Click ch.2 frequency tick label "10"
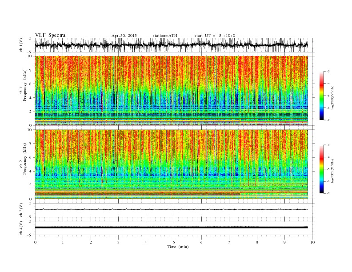The image size is (352, 272). (30, 130)
